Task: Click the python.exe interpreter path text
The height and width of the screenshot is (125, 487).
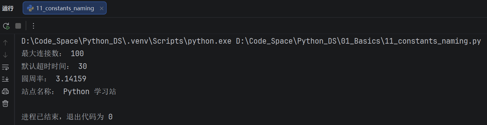Action: click(x=127, y=41)
